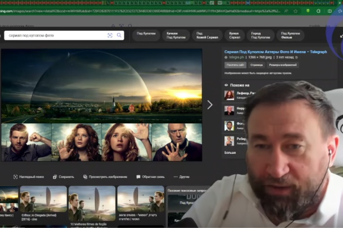
Task: Click the Word document tab icon in tab strip
Action: 248,3
